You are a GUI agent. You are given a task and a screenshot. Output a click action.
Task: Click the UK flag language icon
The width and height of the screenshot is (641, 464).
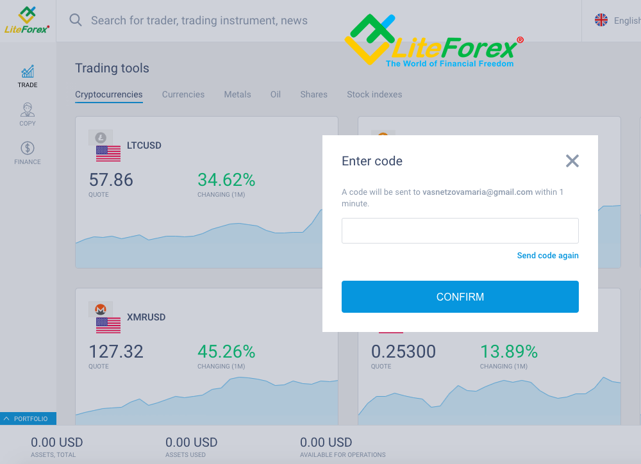601,20
